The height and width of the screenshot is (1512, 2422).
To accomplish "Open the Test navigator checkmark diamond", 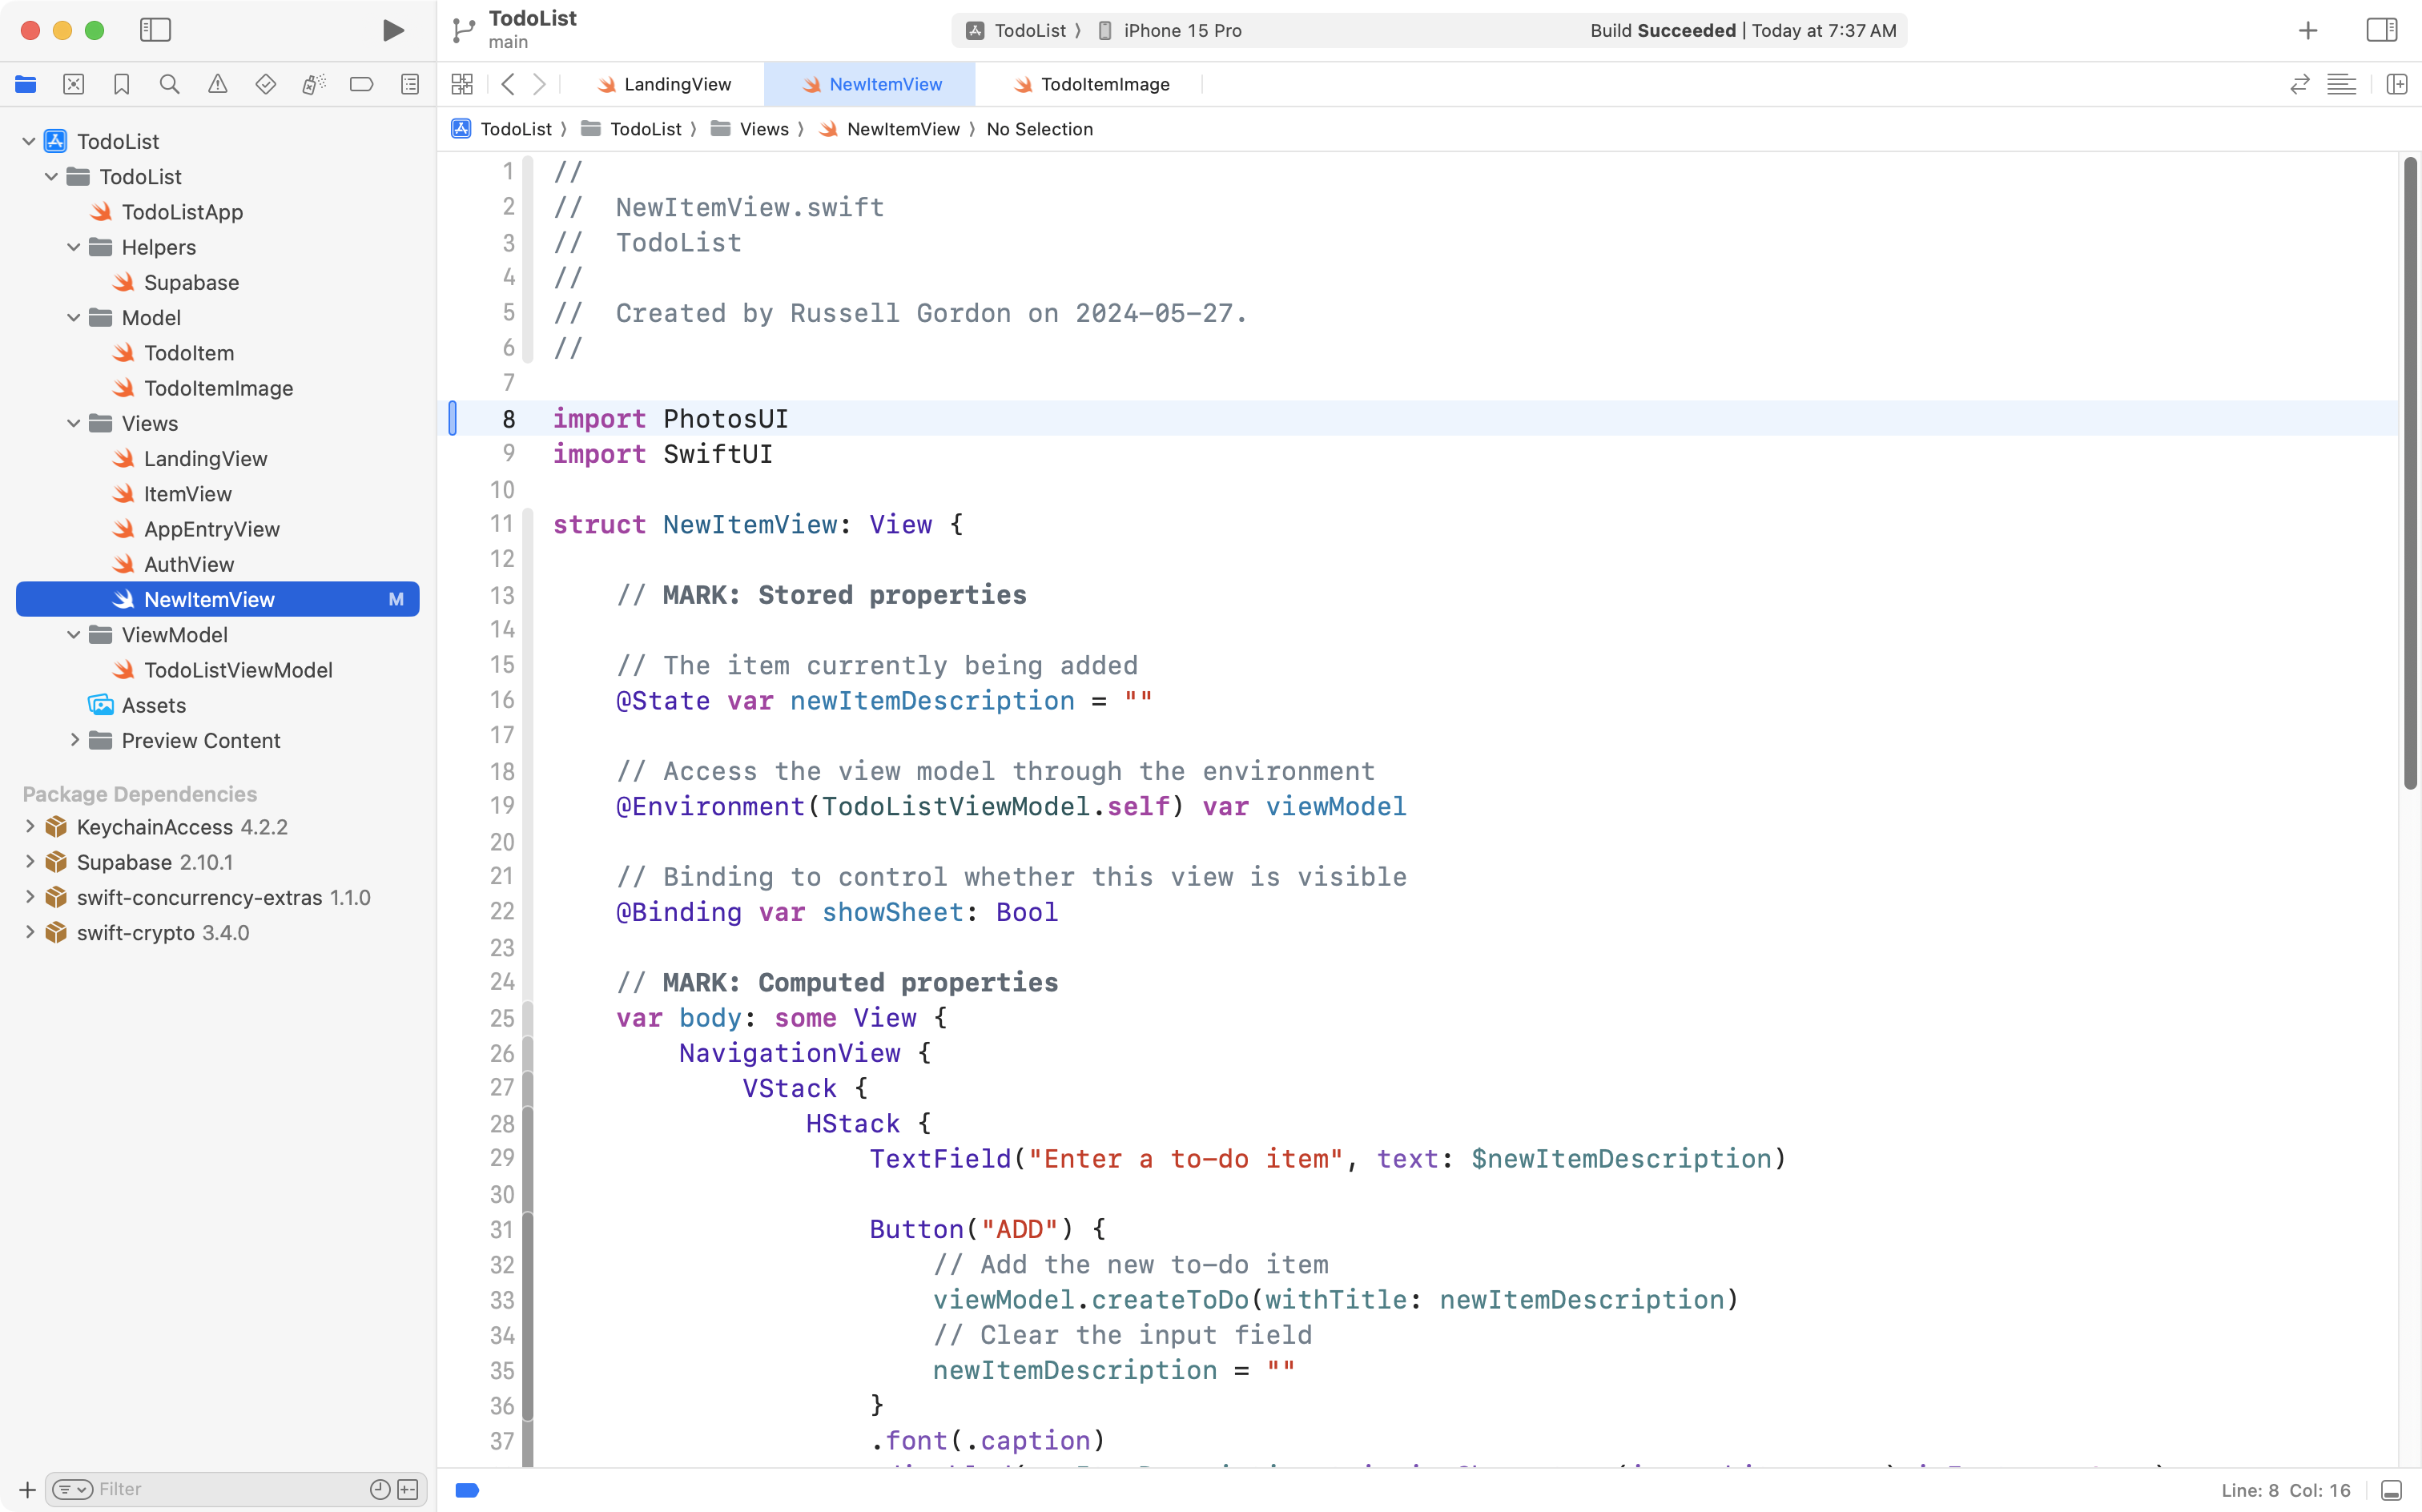I will click(x=266, y=84).
